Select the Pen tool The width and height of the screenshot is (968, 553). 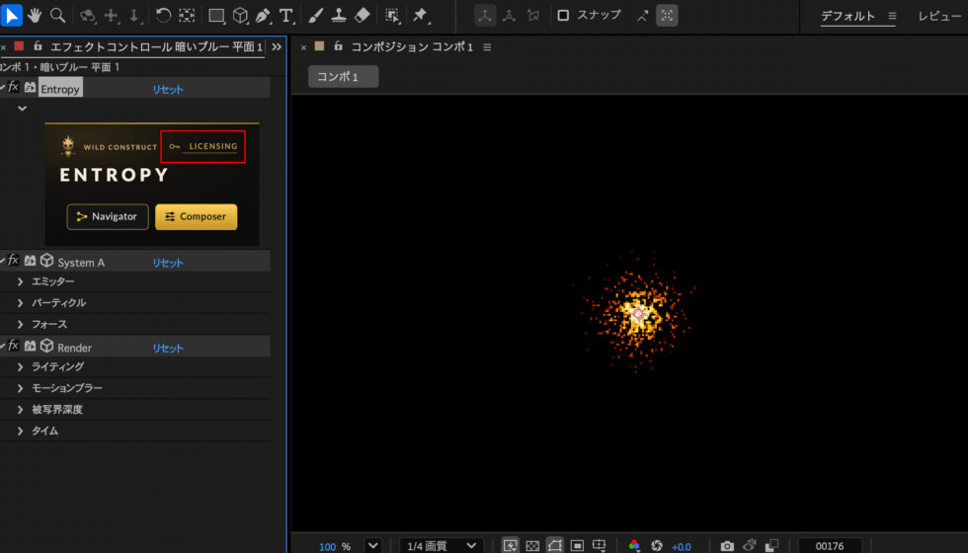point(263,16)
